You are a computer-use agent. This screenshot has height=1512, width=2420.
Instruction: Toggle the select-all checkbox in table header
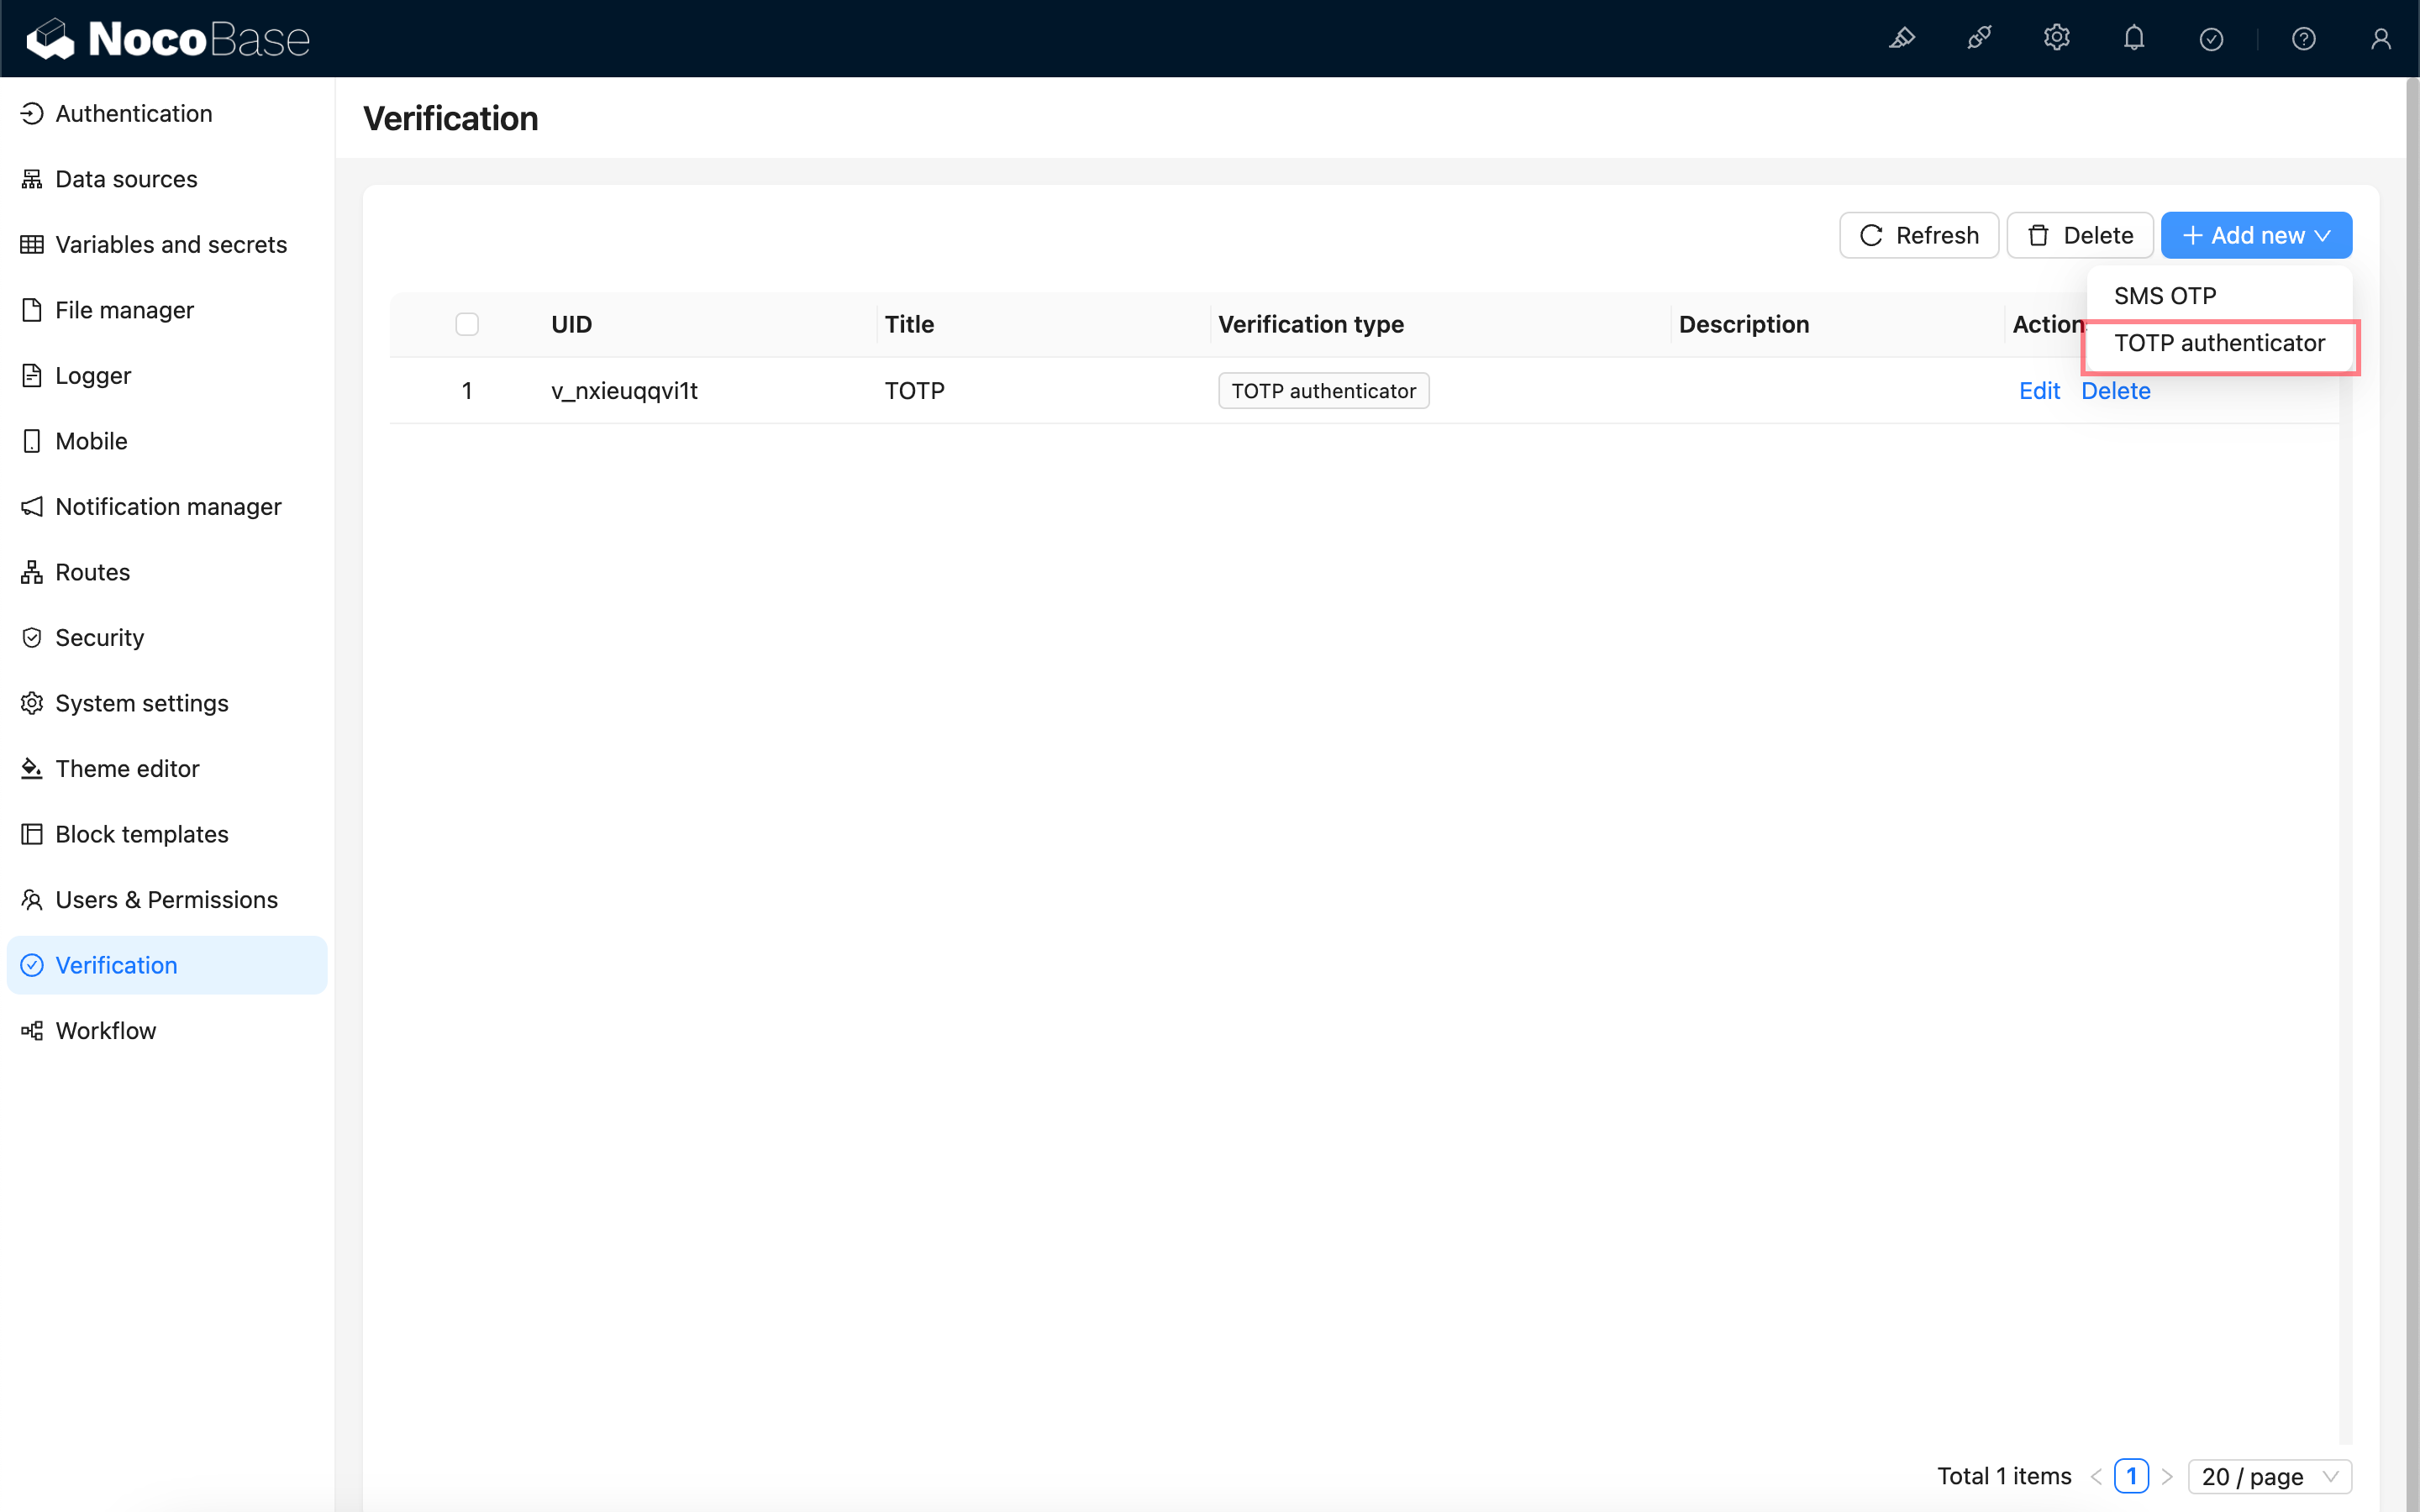[x=467, y=324]
